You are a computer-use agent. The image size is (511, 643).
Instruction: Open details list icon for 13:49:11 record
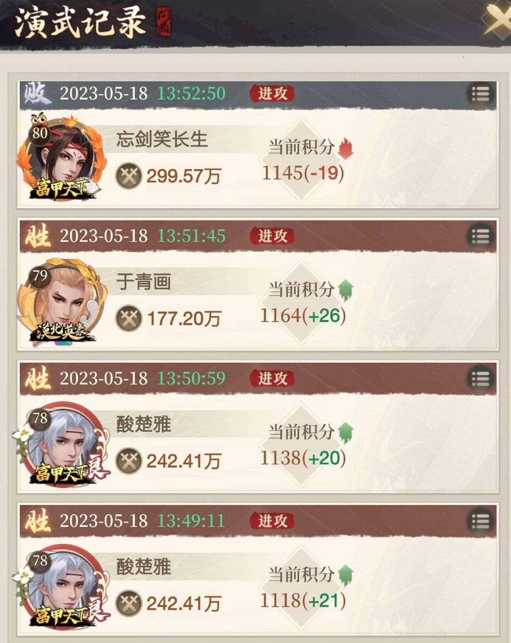[x=481, y=522]
